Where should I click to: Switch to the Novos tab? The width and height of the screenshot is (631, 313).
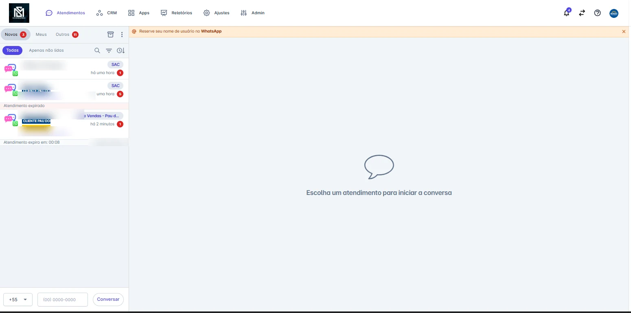tap(15, 35)
